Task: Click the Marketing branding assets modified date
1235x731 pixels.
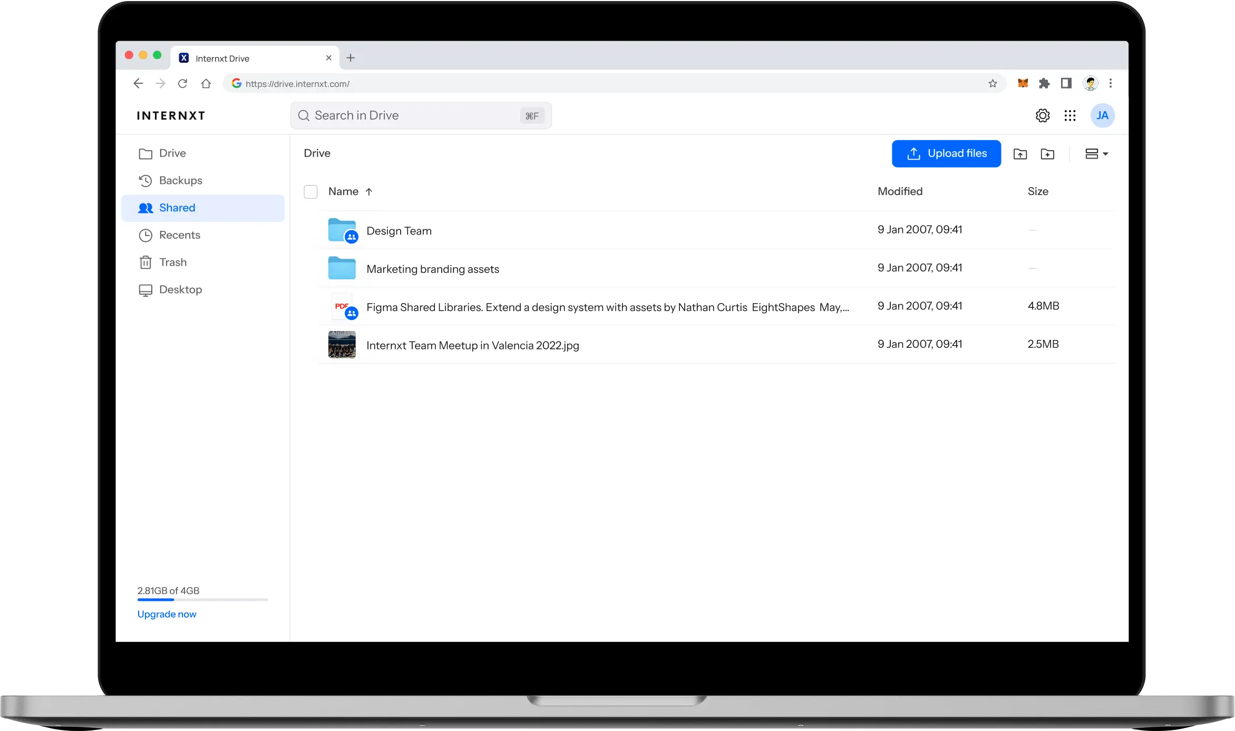Action: point(920,267)
